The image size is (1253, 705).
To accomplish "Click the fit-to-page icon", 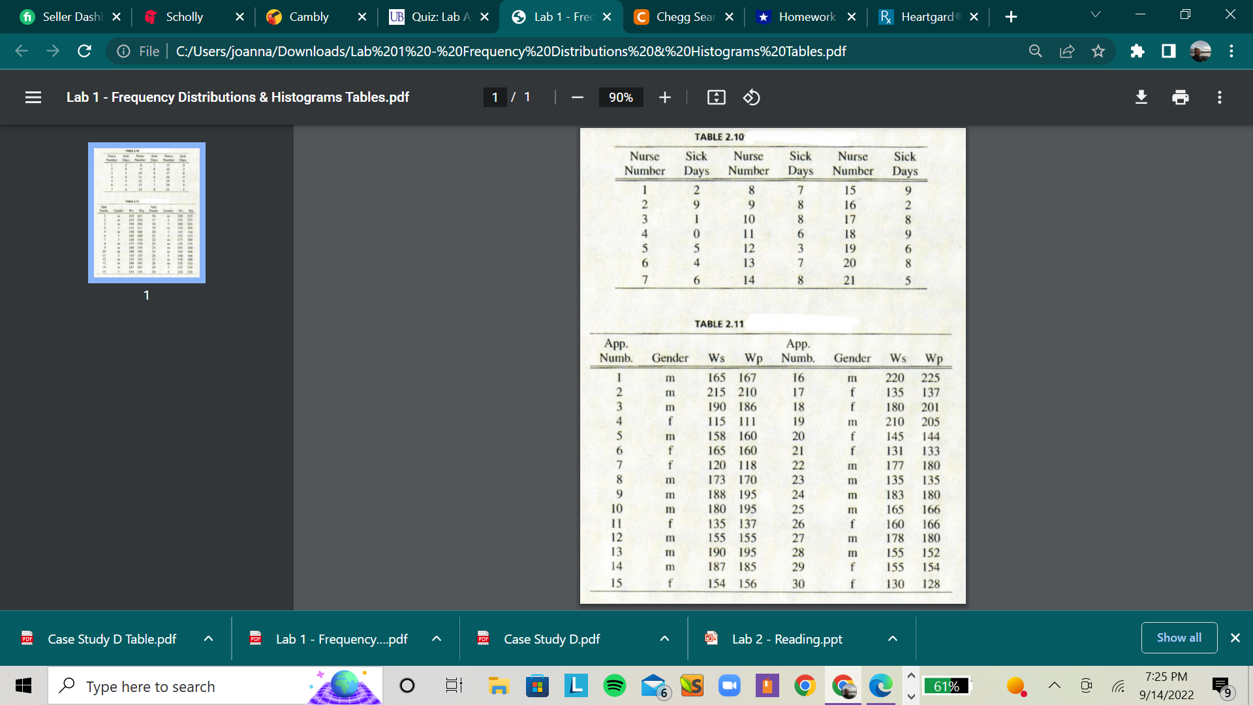I will click(716, 97).
